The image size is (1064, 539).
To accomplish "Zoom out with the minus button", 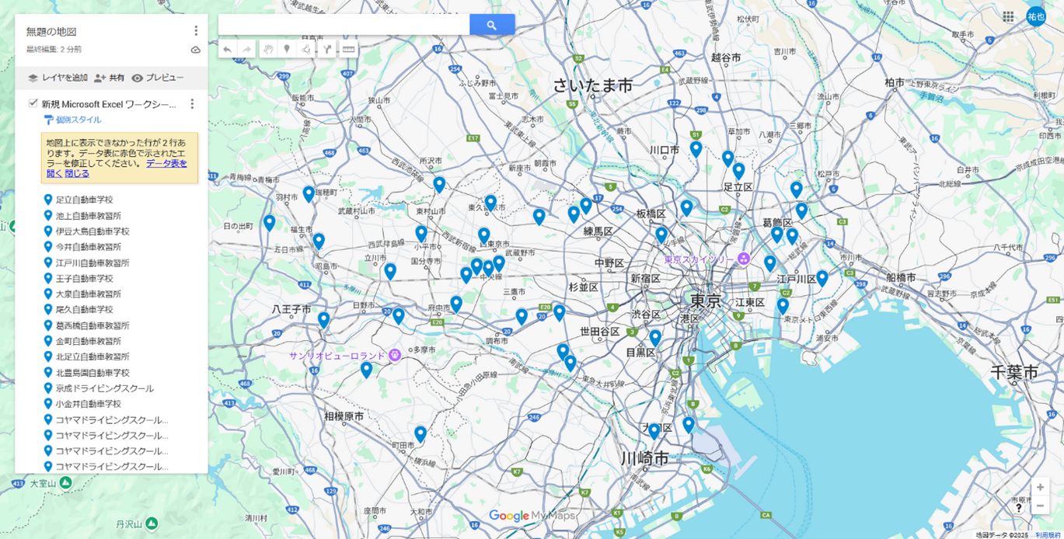I will [x=1040, y=506].
